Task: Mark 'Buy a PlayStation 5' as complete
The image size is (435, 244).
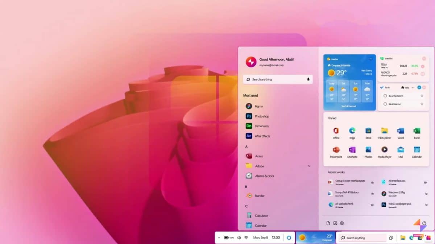Action: click(x=385, y=96)
